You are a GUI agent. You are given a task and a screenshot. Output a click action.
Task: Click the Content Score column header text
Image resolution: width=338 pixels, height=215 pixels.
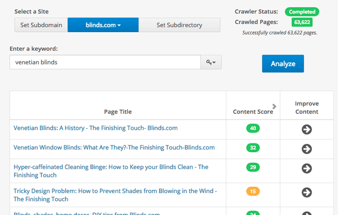coord(253,111)
